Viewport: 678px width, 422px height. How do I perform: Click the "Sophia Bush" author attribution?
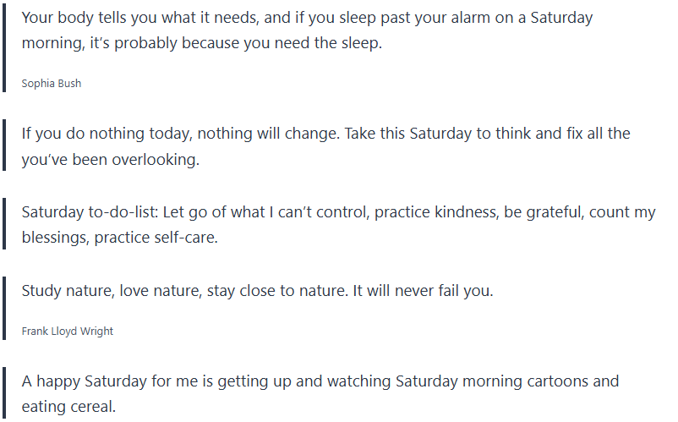click(x=51, y=84)
